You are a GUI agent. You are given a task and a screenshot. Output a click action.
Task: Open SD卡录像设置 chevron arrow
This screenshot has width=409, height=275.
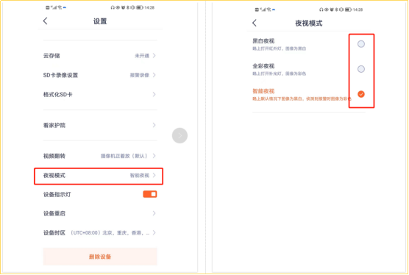coord(154,75)
